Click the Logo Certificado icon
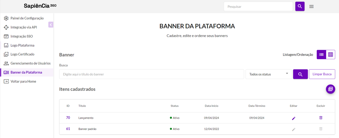The height and width of the screenshot is (138, 339). (x=6, y=54)
